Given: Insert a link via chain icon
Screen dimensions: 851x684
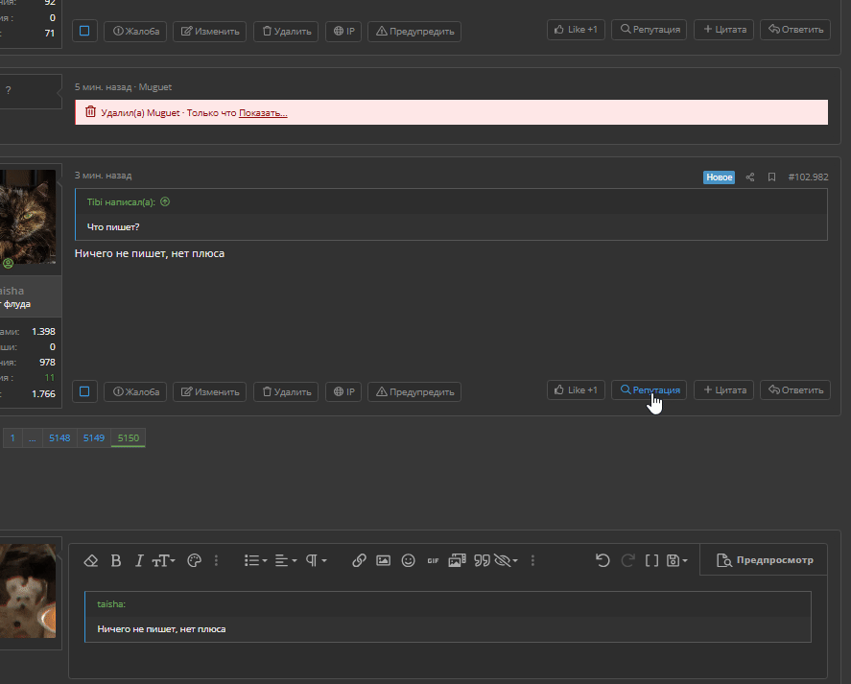Looking at the screenshot, I should [359, 560].
